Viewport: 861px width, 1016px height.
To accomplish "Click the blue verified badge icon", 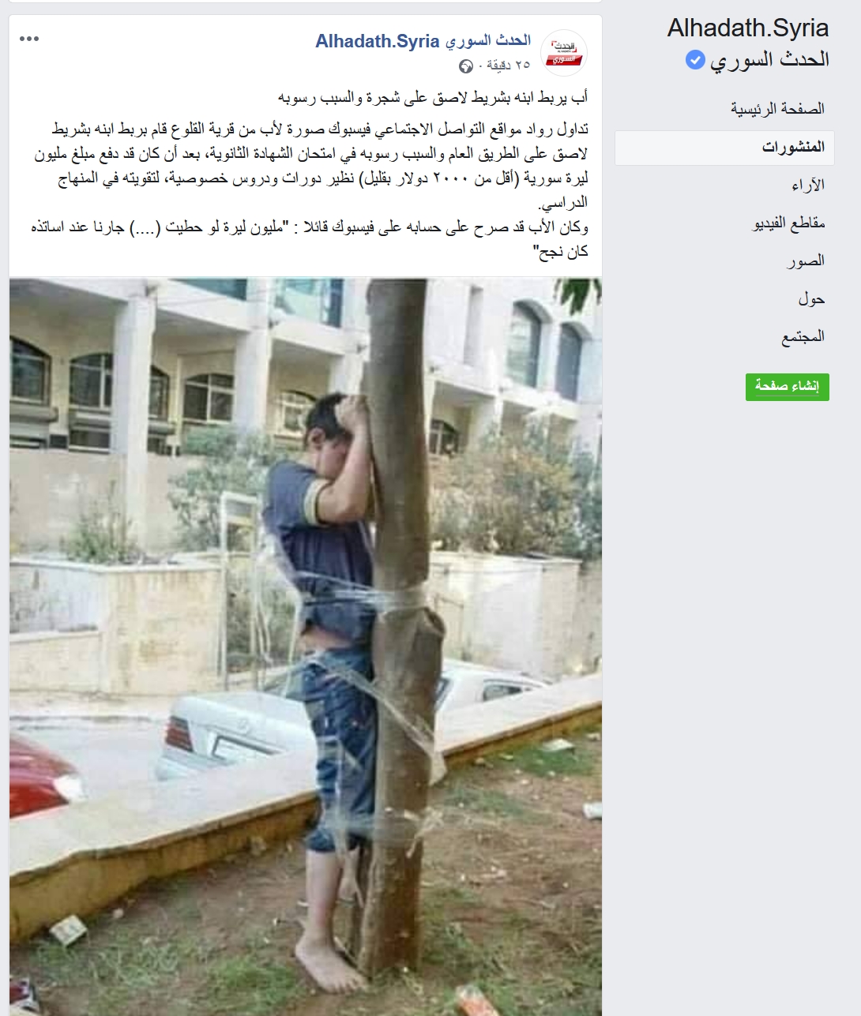I will pyautogui.click(x=694, y=59).
